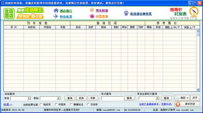Click 查询 button for 车站全部车次查询
203x113 pixels.
point(166,98)
